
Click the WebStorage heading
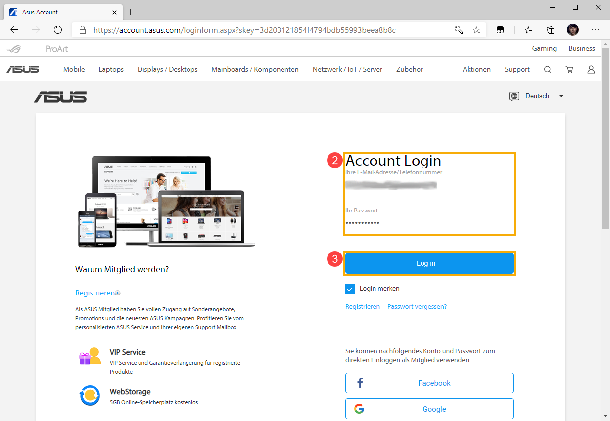130,392
